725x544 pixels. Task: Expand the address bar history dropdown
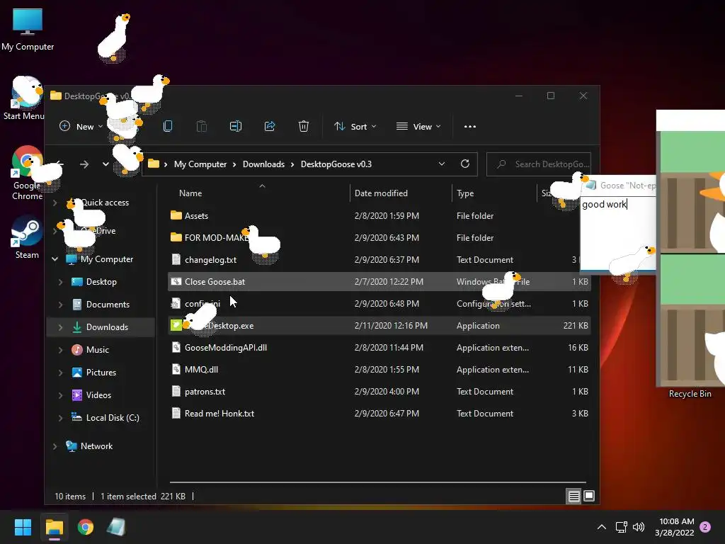tap(442, 164)
